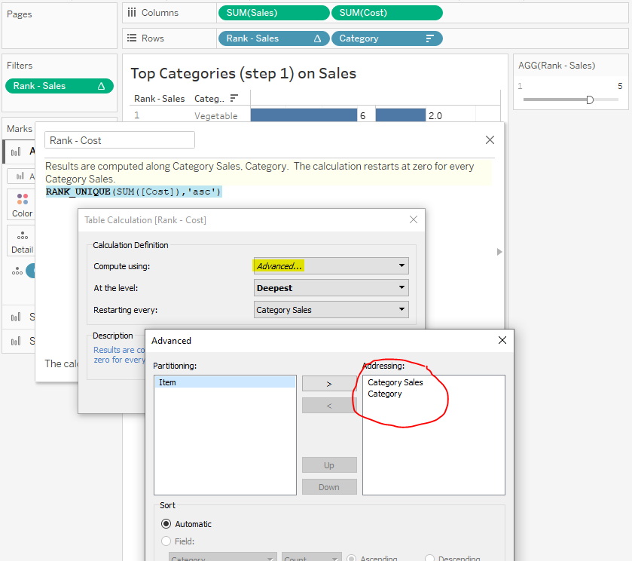
Task: Close the Advanced dialog
Action: pyautogui.click(x=502, y=340)
